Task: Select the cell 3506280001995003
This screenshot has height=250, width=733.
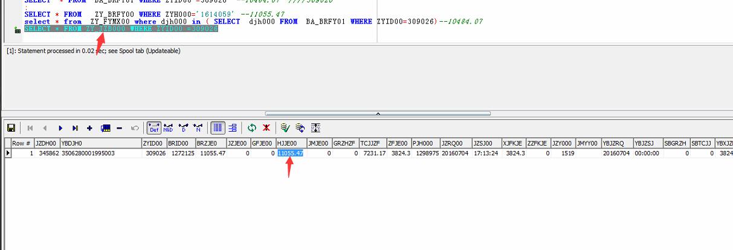Action: (100, 153)
